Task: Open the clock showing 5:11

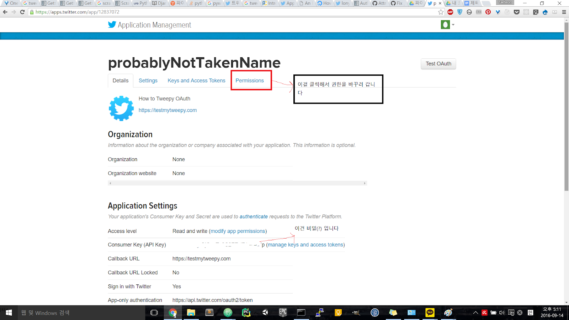Action: coord(552,312)
